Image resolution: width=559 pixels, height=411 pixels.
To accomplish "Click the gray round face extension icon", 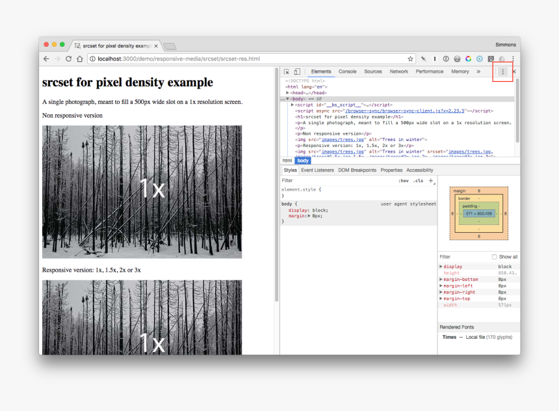I will 457,59.
